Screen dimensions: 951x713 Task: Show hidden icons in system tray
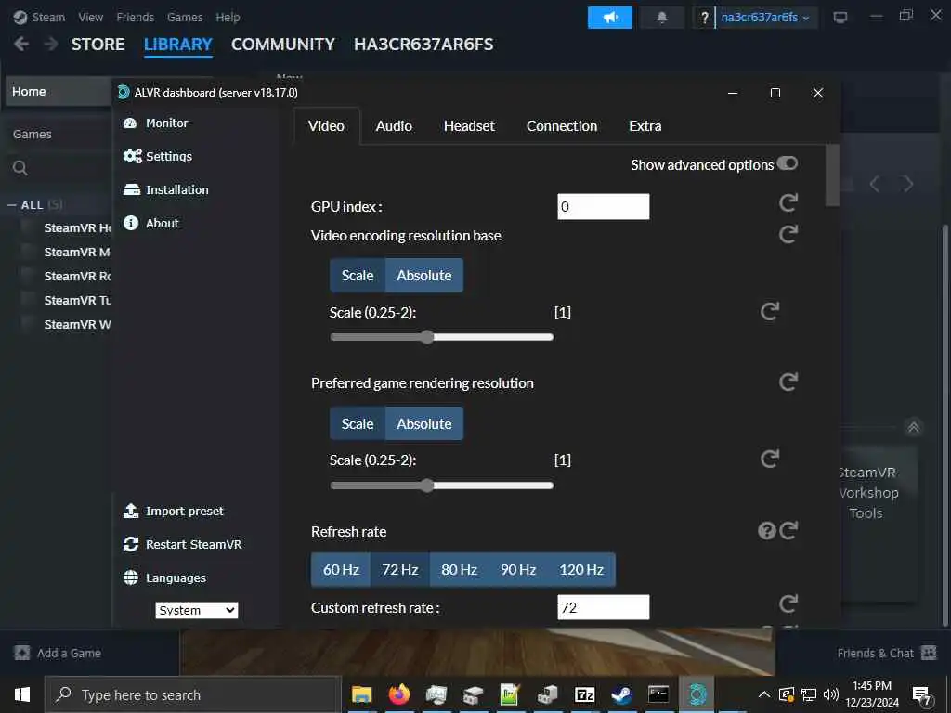(x=764, y=694)
